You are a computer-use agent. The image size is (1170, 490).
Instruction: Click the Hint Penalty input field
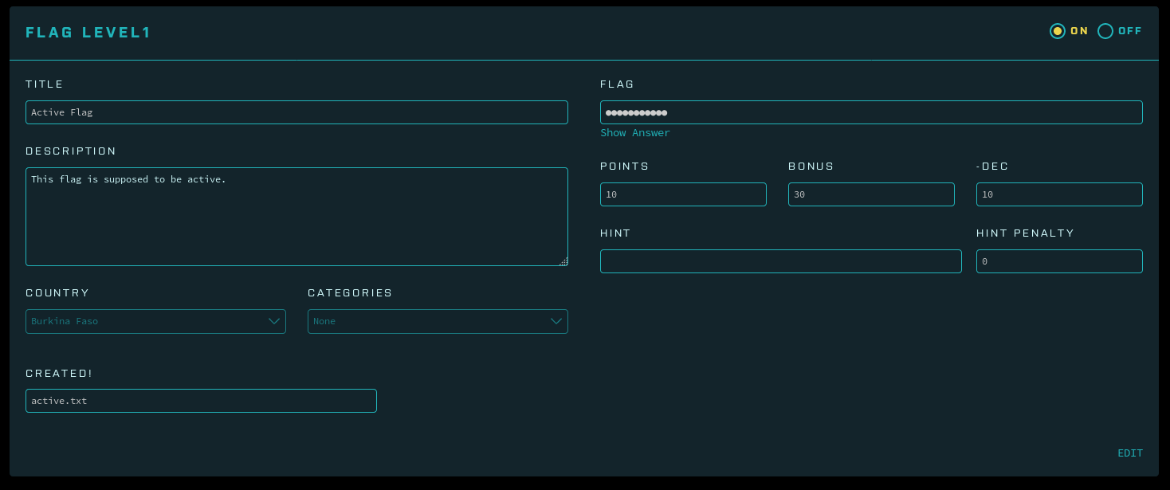[1059, 261]
